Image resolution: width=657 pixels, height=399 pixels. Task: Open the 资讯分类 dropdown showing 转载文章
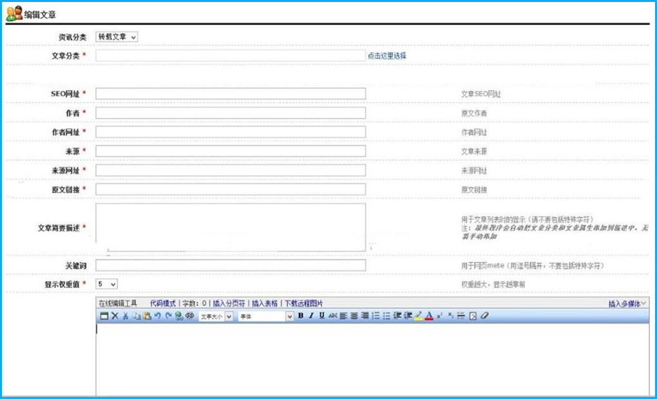(117, 37)
